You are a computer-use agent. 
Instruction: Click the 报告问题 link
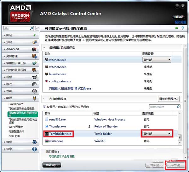point(180,22)
